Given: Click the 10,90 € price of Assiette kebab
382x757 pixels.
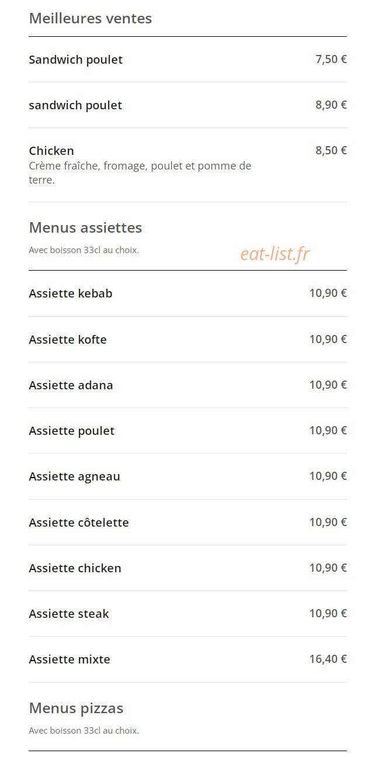Looking at the screenshot, I should point(328,293).
